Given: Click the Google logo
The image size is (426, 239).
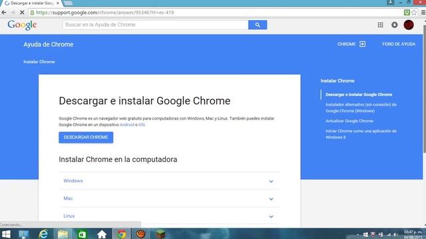Looking at the screenshot, I should tap(22, 25).
